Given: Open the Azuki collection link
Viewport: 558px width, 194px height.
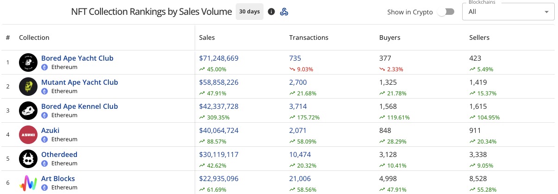Looking at the screenshot, I should coord(50,131).
